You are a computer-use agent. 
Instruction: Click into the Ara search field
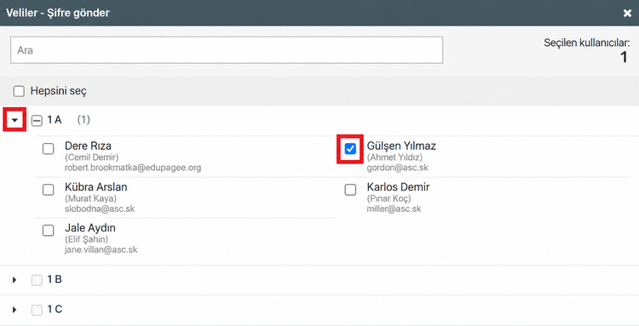coord(227,50)
